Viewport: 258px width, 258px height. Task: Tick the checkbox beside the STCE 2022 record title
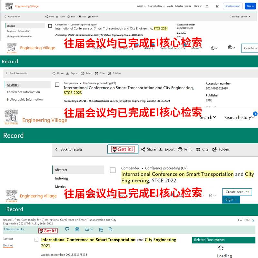coord(113,170)
